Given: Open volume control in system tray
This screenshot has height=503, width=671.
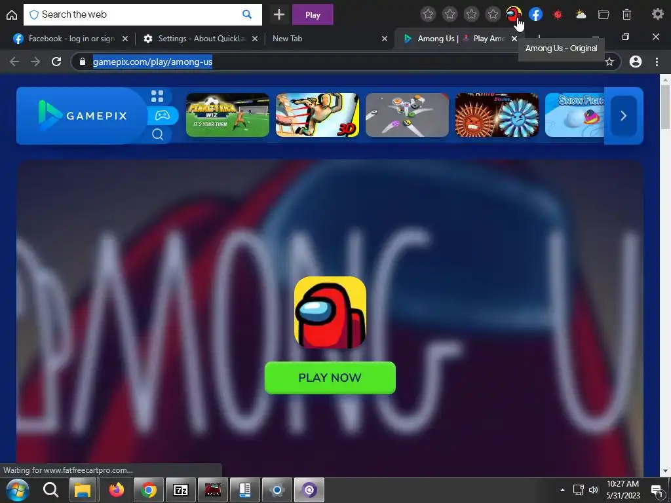Looking at the screenshot, I should [594, 490].
